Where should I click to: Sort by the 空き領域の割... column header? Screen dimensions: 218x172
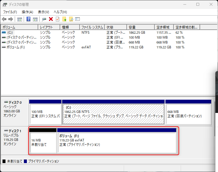coord(187,27)
